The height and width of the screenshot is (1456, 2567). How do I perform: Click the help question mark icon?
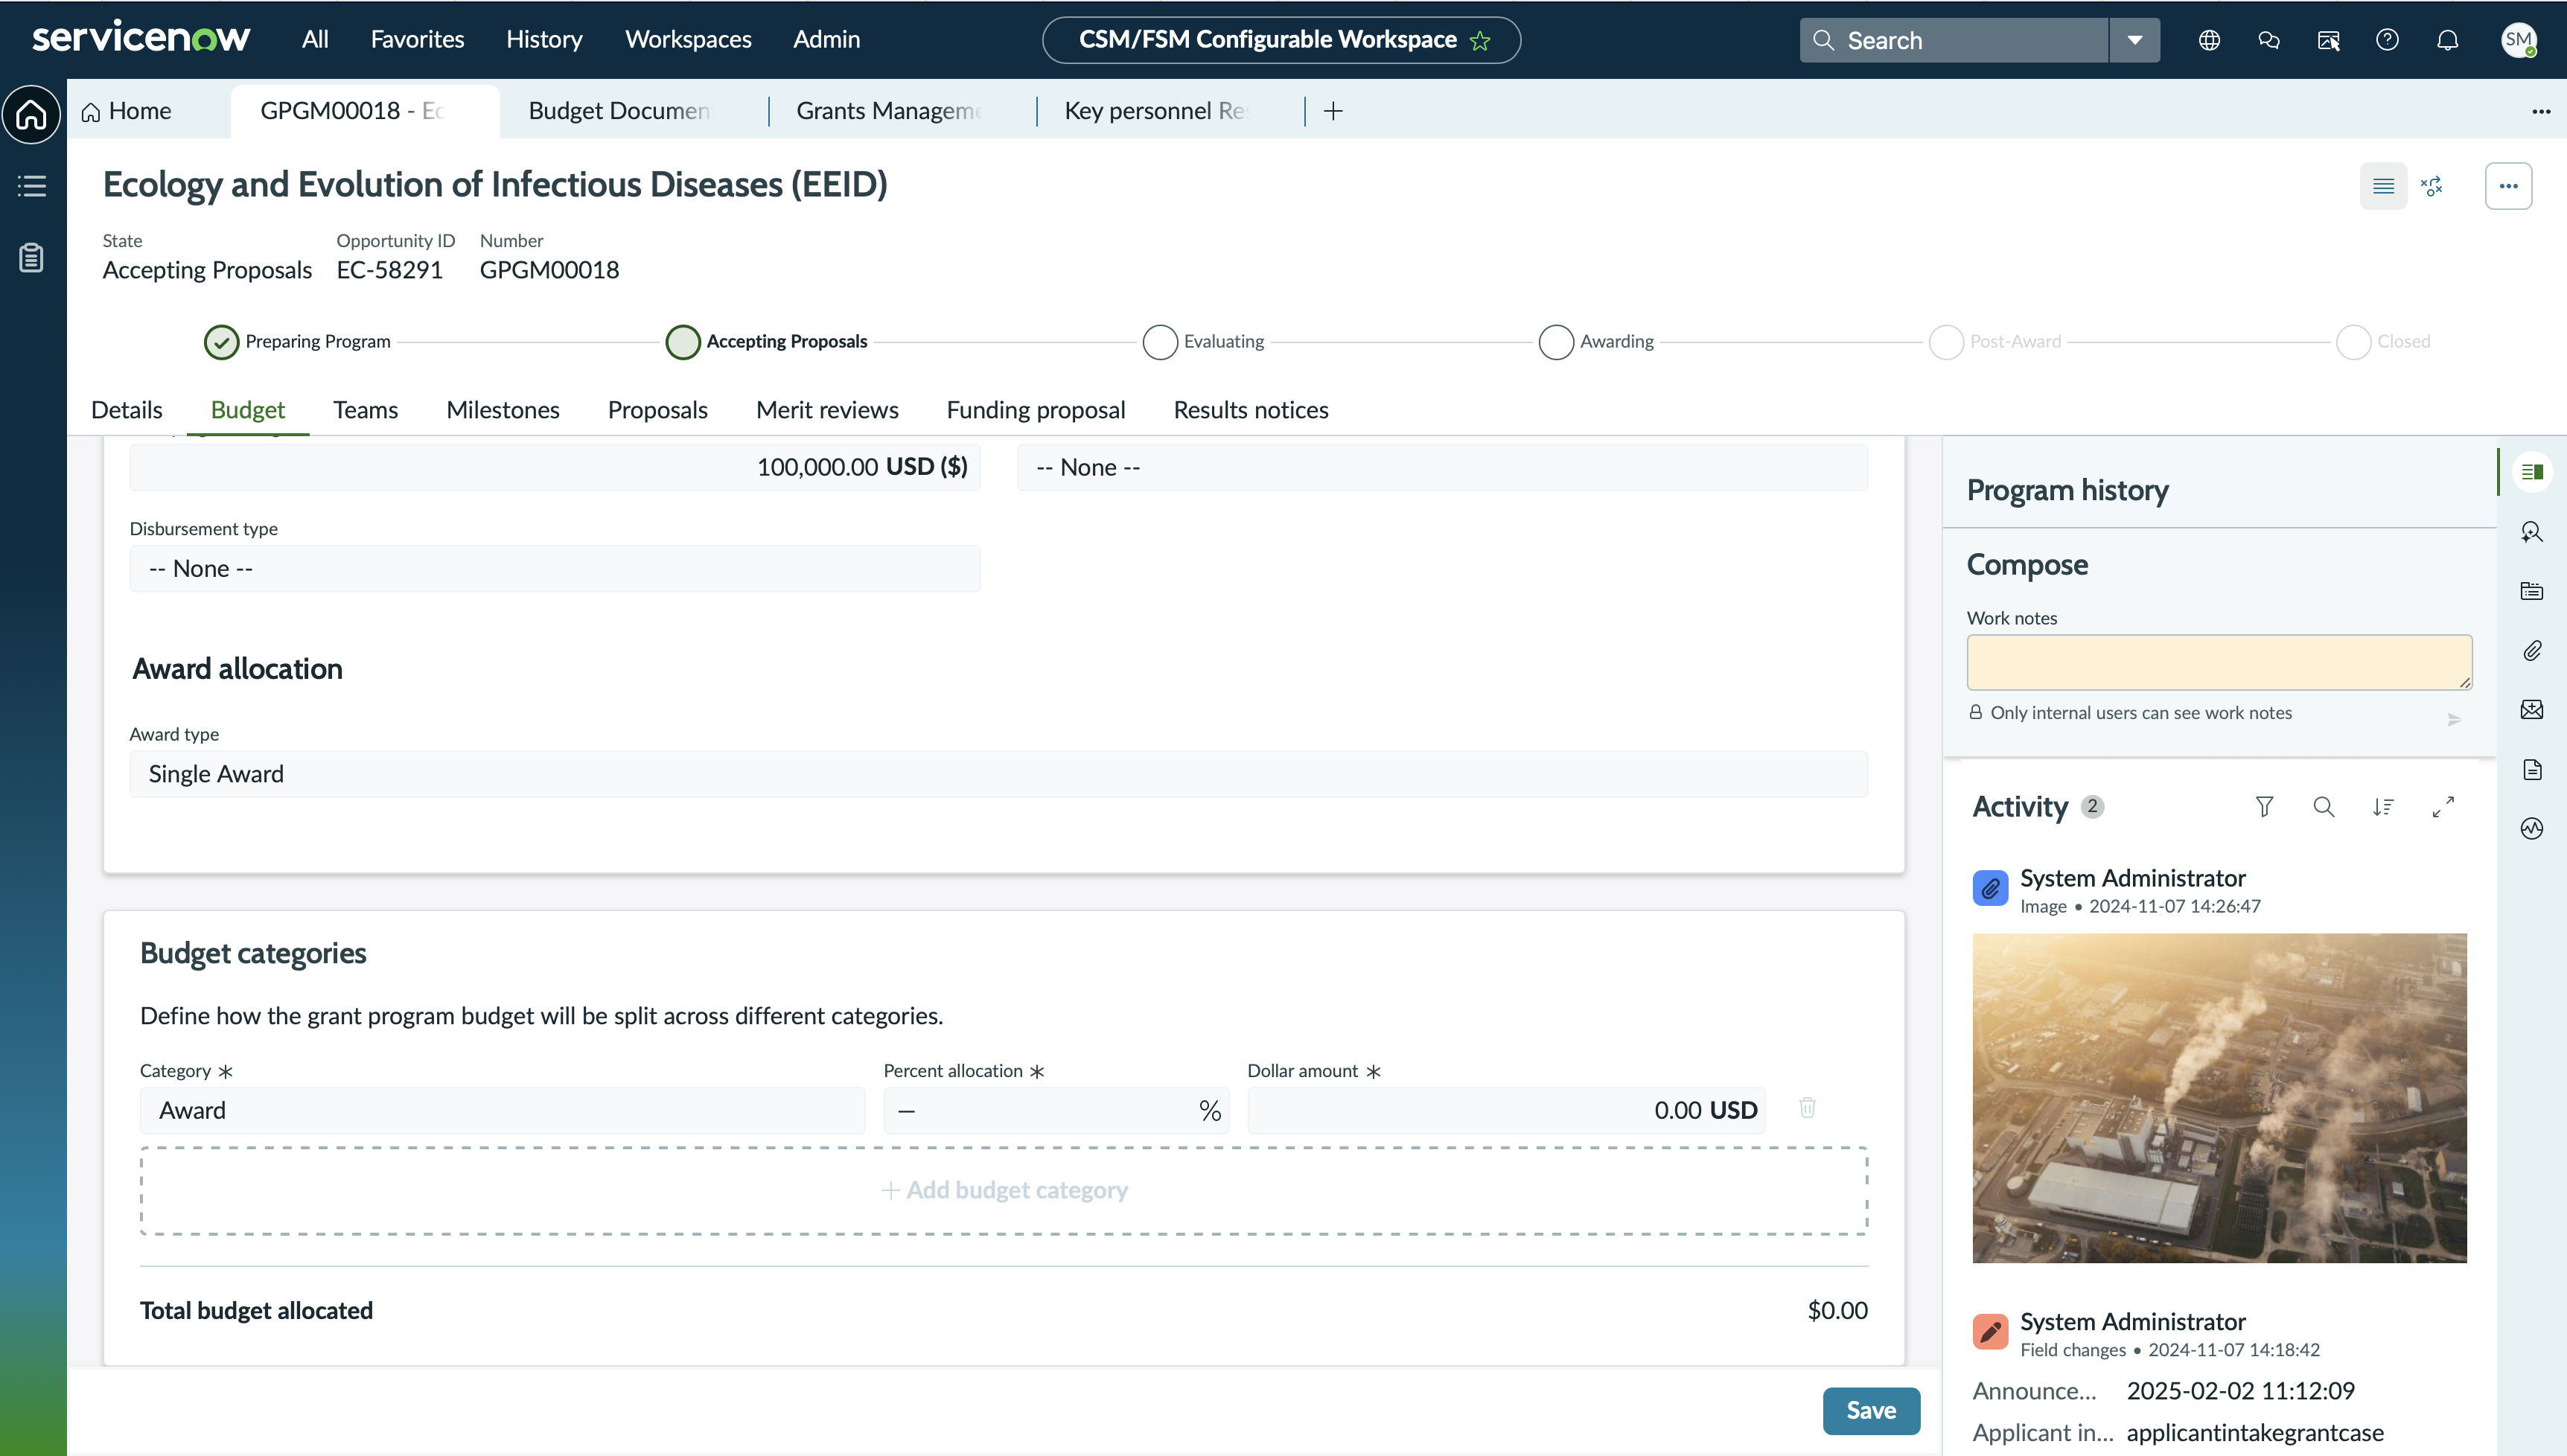pyautogui.click(x=2387, y=40)
